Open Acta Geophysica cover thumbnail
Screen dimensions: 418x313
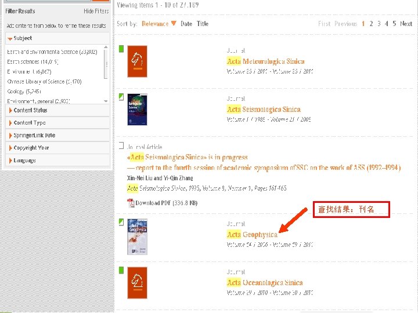coord(137,237)
